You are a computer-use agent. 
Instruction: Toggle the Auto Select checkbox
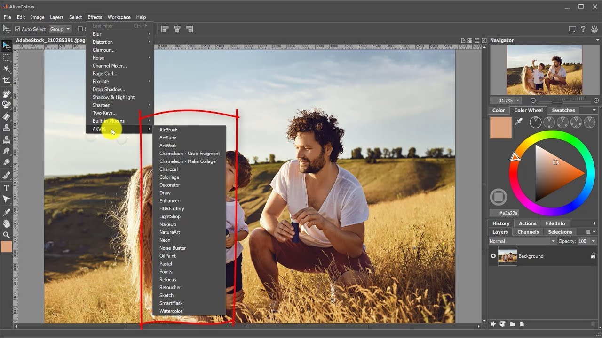pyautogui.click(x=17, y=29)
